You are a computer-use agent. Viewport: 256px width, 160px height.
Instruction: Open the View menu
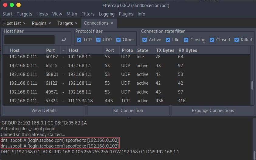pos(57,14)
